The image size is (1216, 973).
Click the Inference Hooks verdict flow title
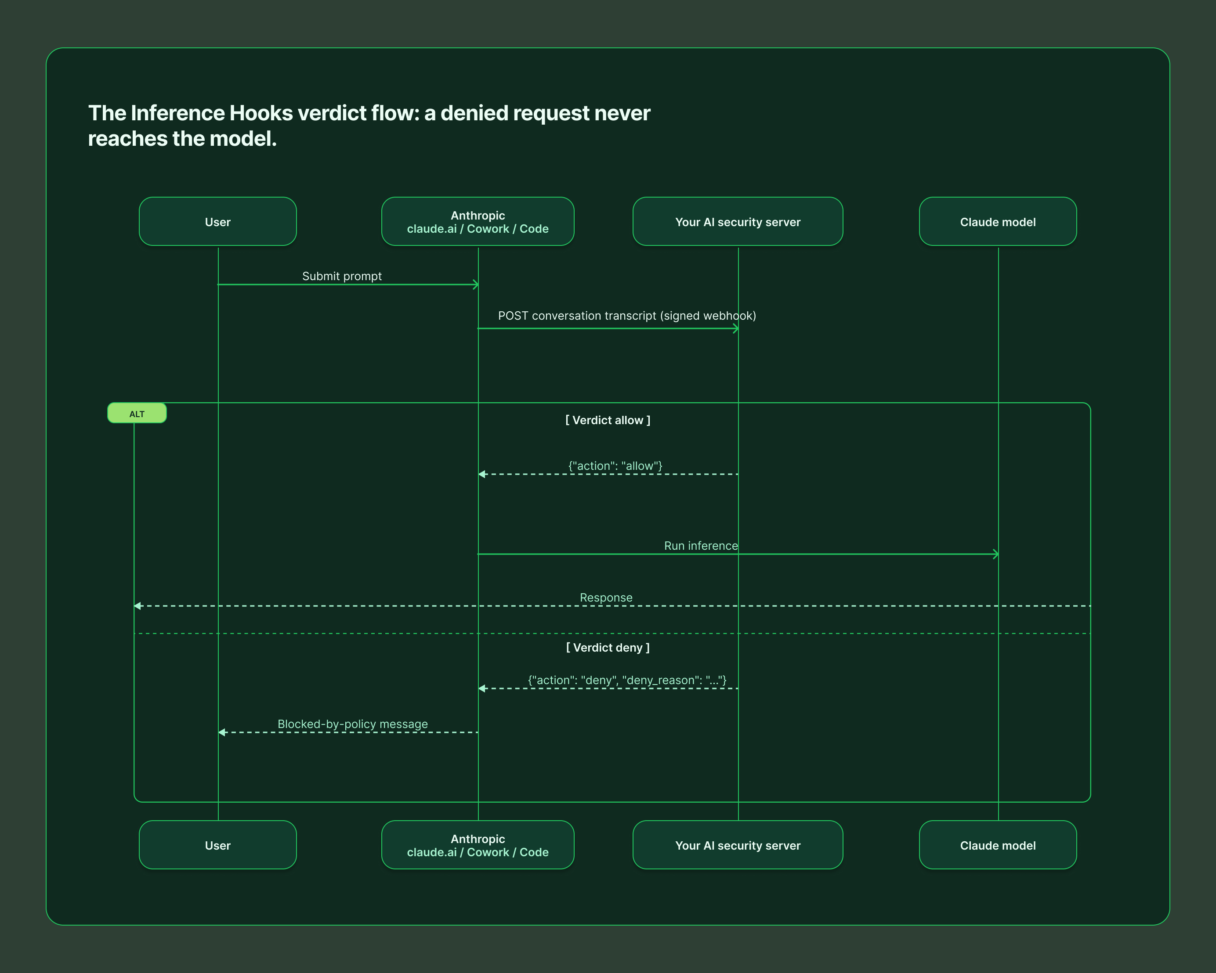coord(369,126)
